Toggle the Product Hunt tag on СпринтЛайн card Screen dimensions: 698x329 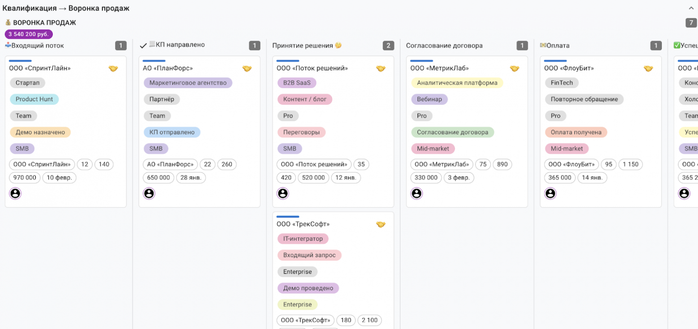click(34, 99)
